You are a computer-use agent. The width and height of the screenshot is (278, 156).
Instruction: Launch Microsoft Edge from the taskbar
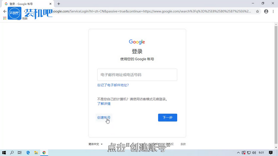pos(28,153)
